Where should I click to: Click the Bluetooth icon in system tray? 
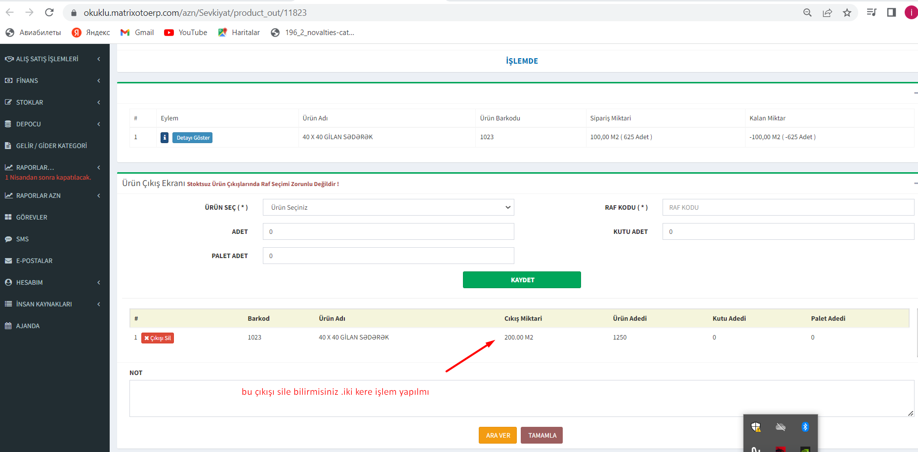coord(805,427)
